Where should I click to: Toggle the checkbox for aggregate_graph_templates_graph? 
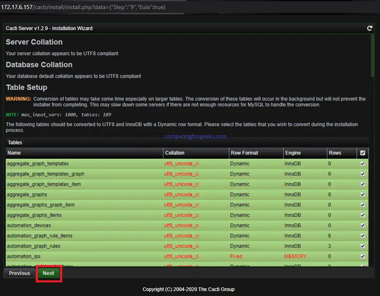[363, 174]
